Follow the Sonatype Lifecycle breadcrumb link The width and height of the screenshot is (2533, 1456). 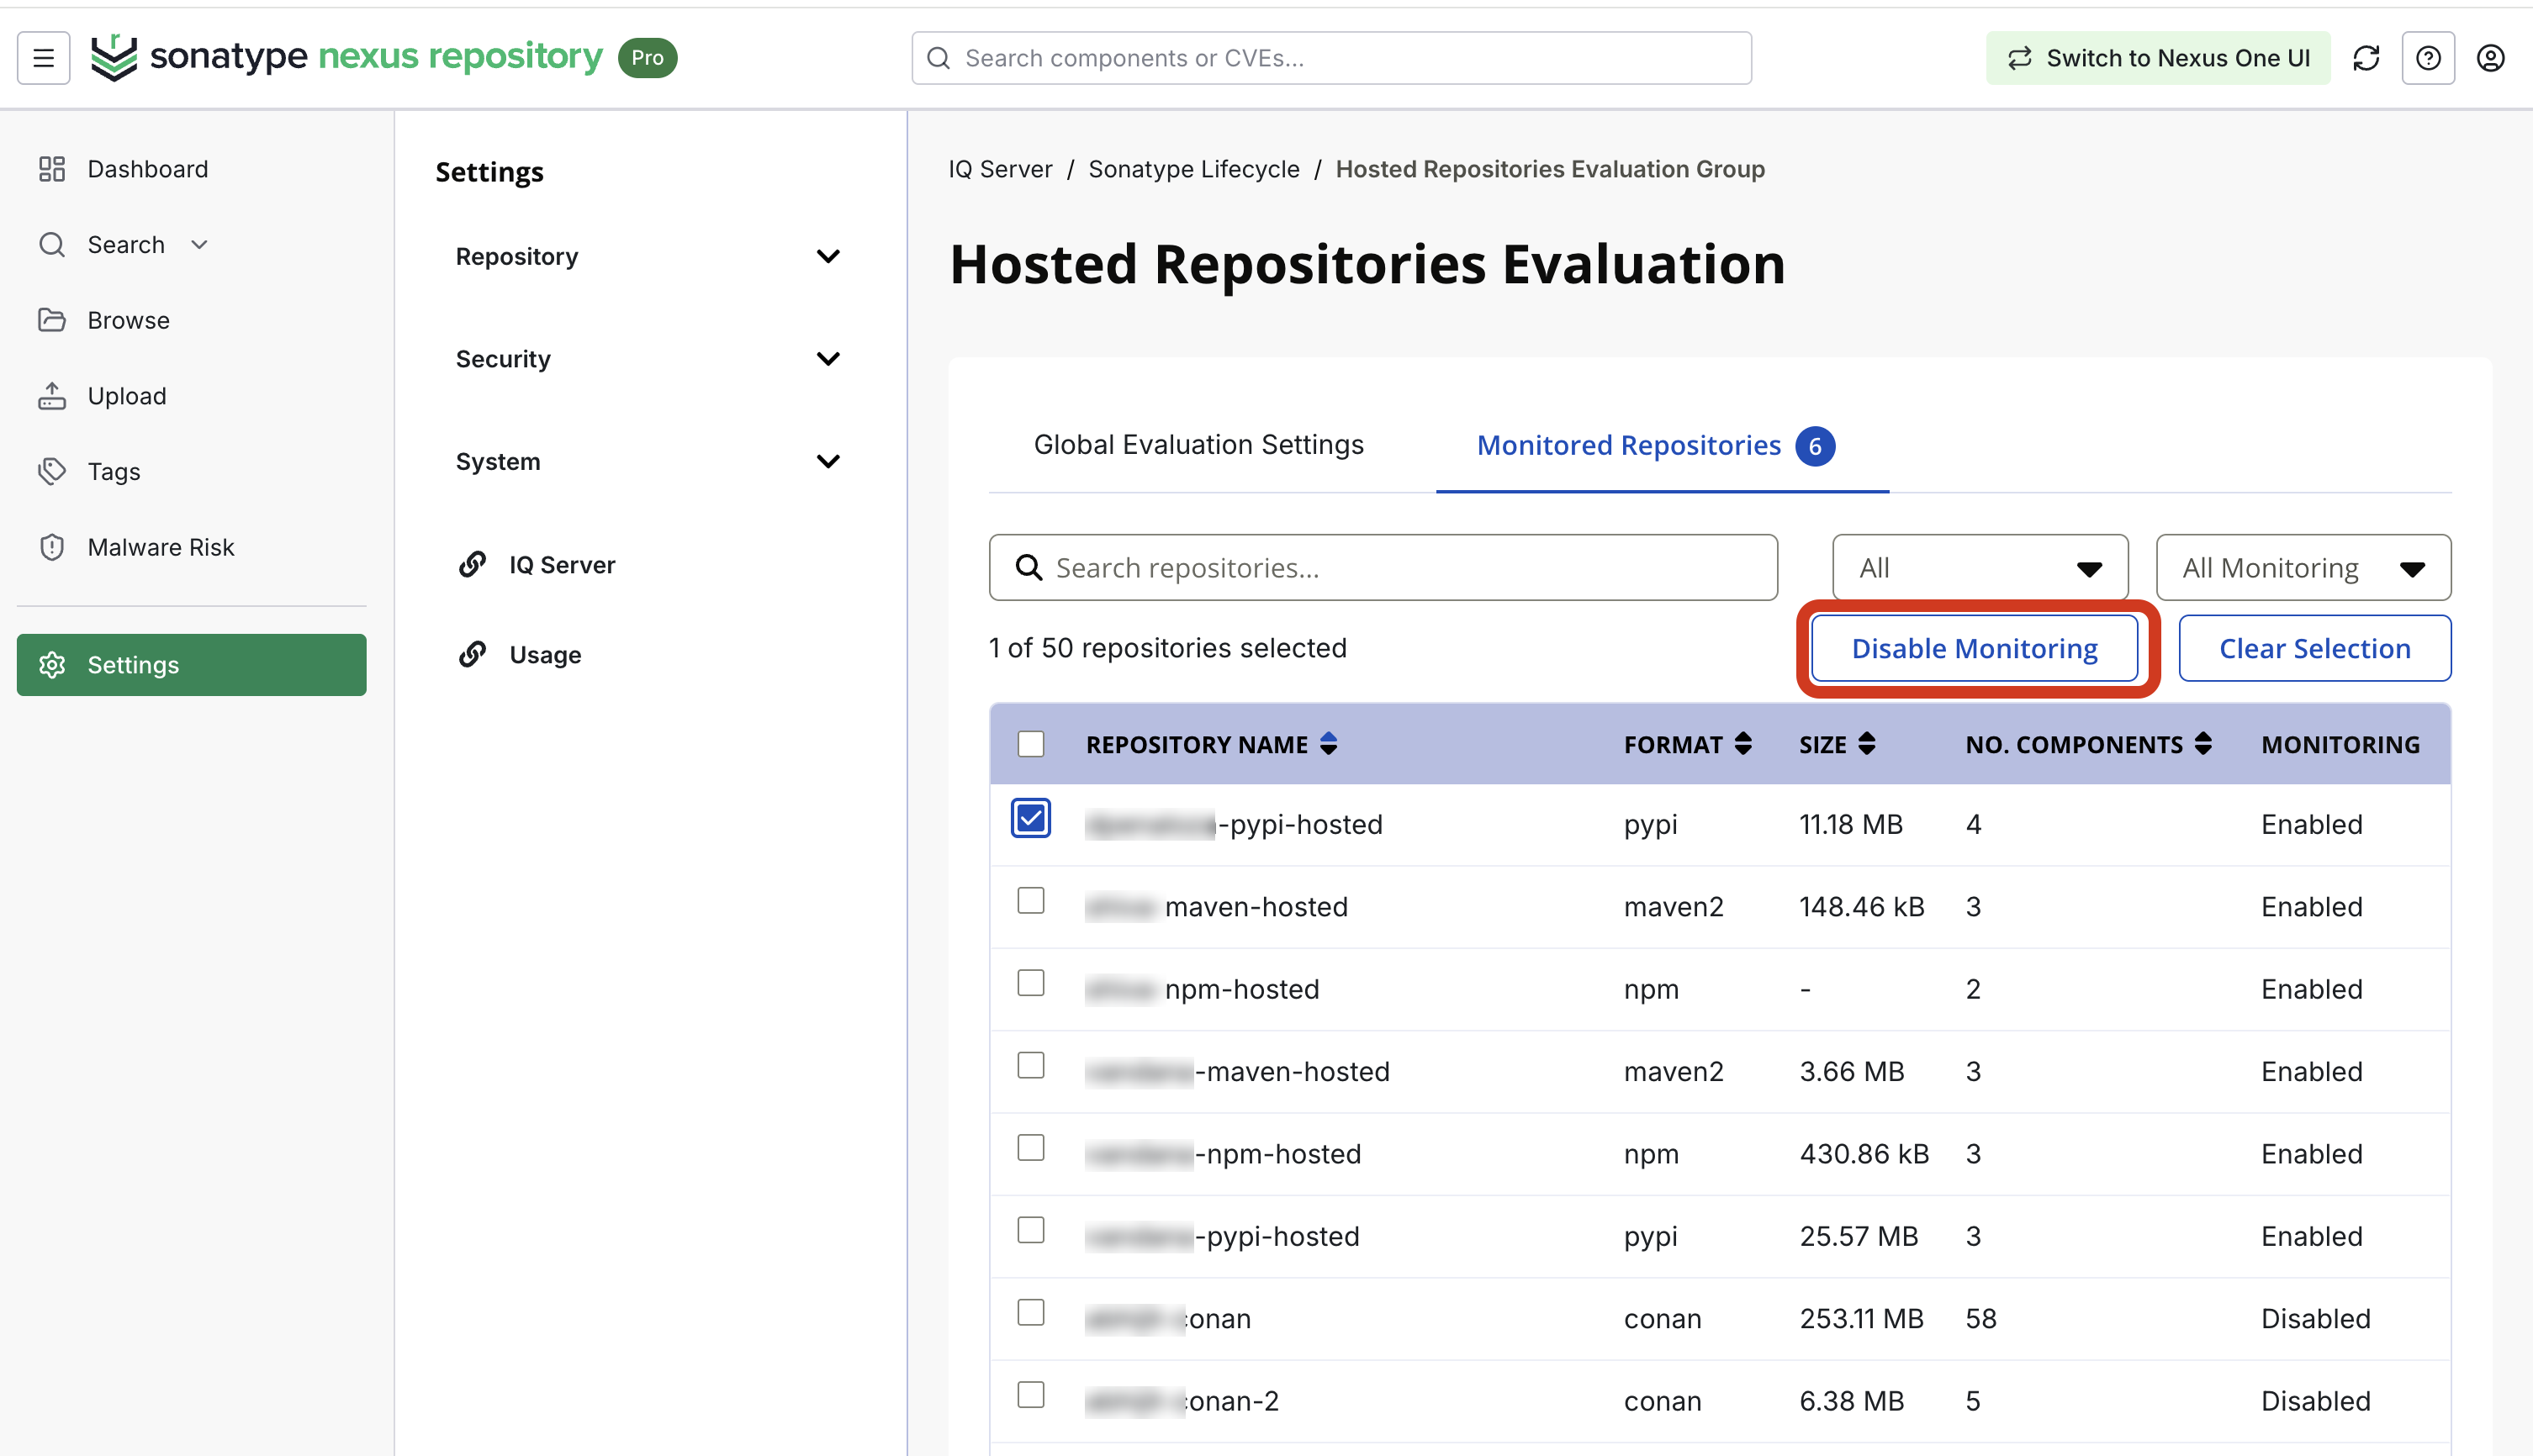click(1193, 169)
